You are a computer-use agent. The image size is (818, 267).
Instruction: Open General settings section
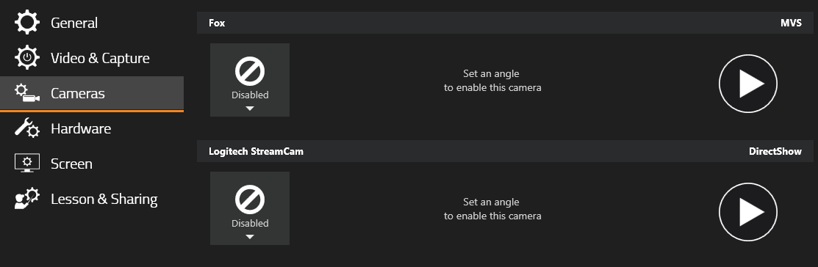(92, 23)
